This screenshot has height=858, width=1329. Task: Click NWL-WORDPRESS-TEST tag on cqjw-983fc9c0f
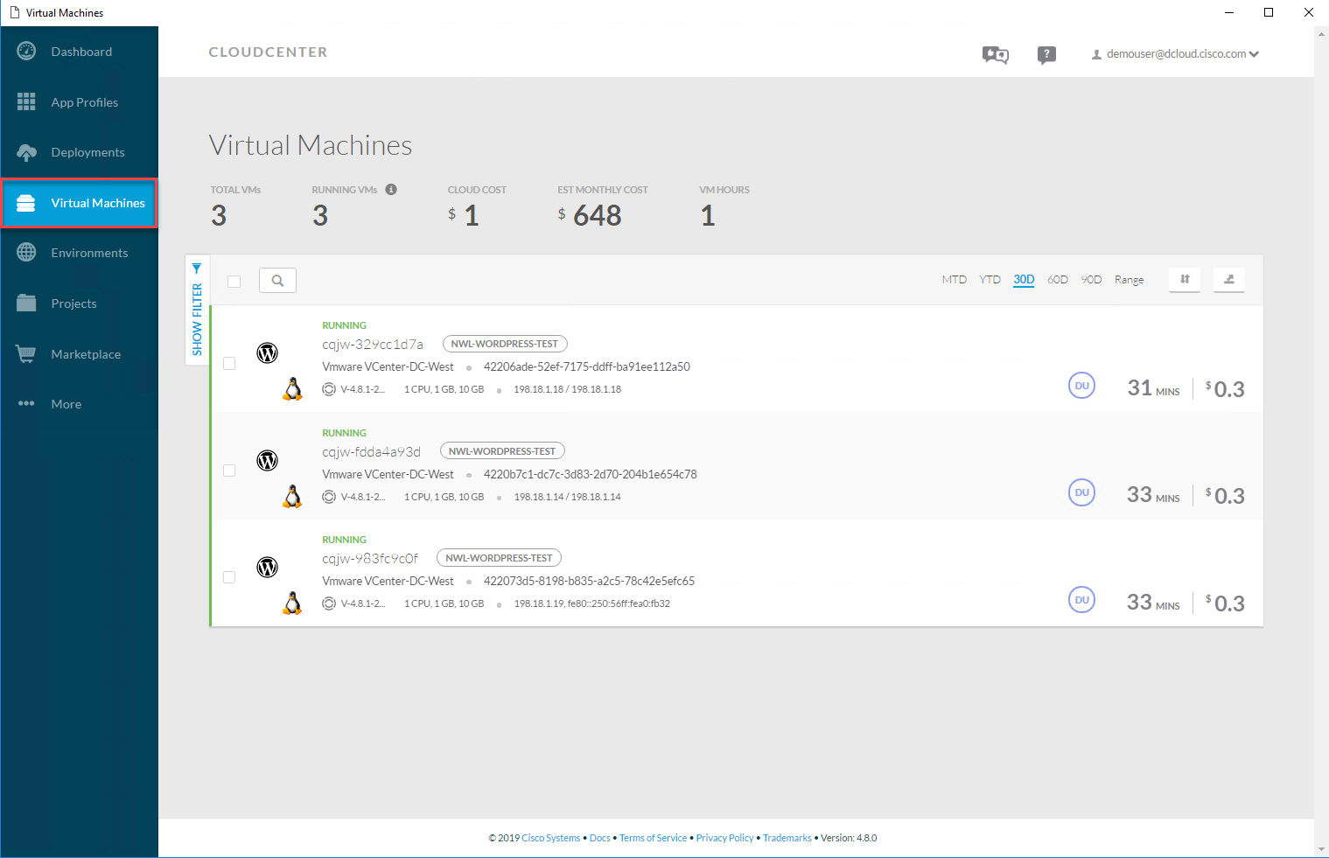pos(499,558)
